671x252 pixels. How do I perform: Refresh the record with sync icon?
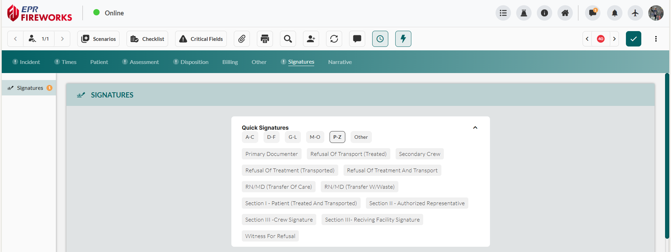point(334,39)
